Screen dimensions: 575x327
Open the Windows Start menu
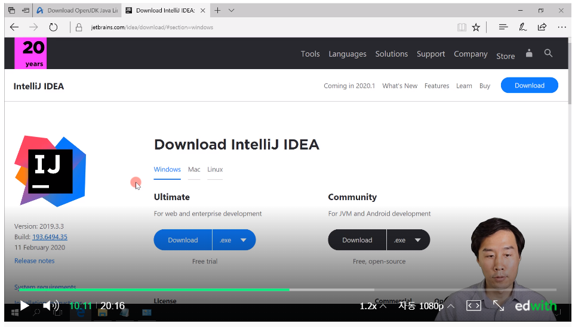point(15,313)
